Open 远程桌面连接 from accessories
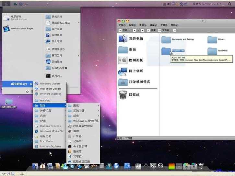The image size is (235, 176). (x=83, y=161)
